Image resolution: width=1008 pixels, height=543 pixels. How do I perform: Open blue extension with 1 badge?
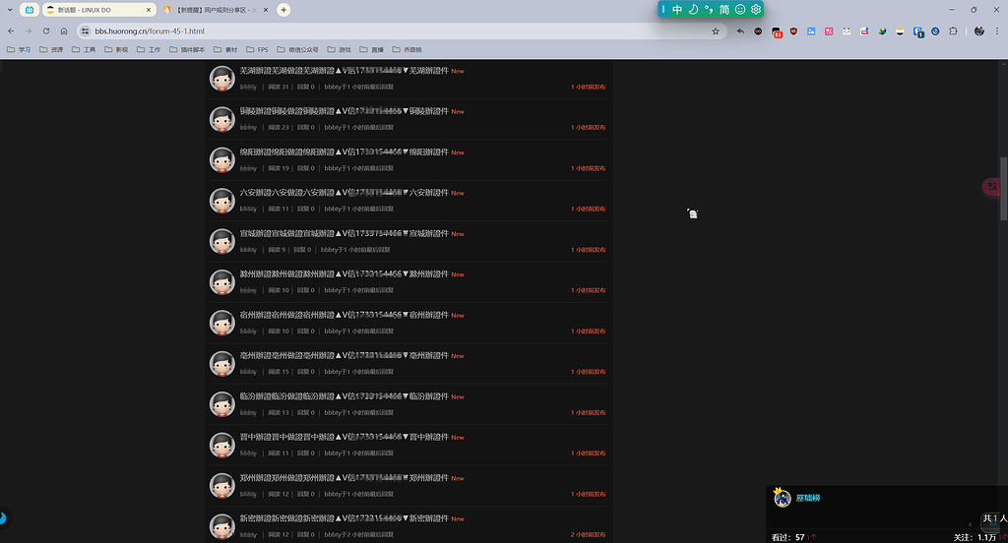tap(918, 31)
